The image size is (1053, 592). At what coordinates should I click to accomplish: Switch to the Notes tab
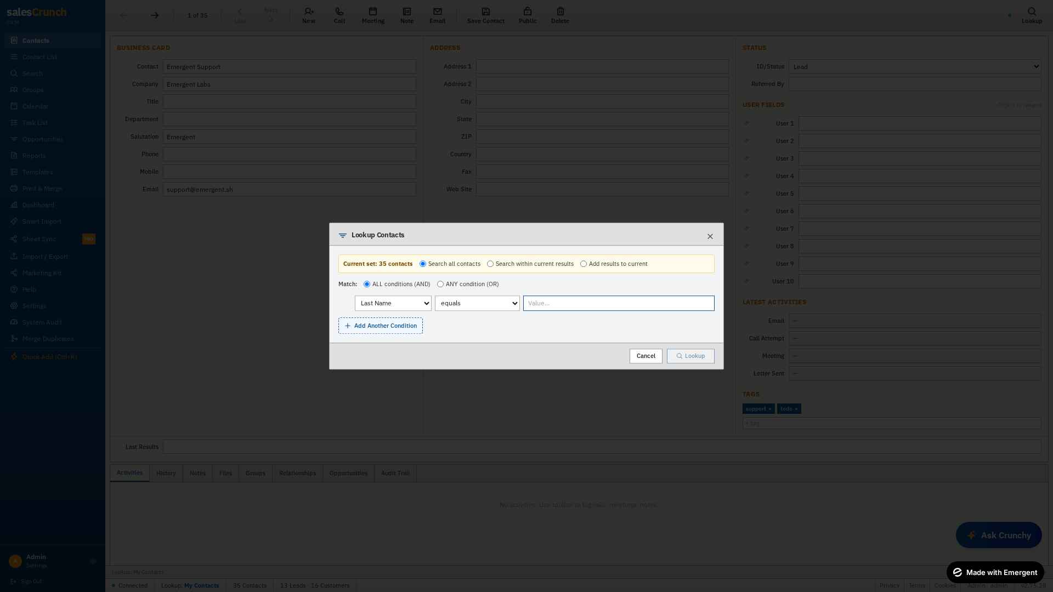[x=197, y=473]
